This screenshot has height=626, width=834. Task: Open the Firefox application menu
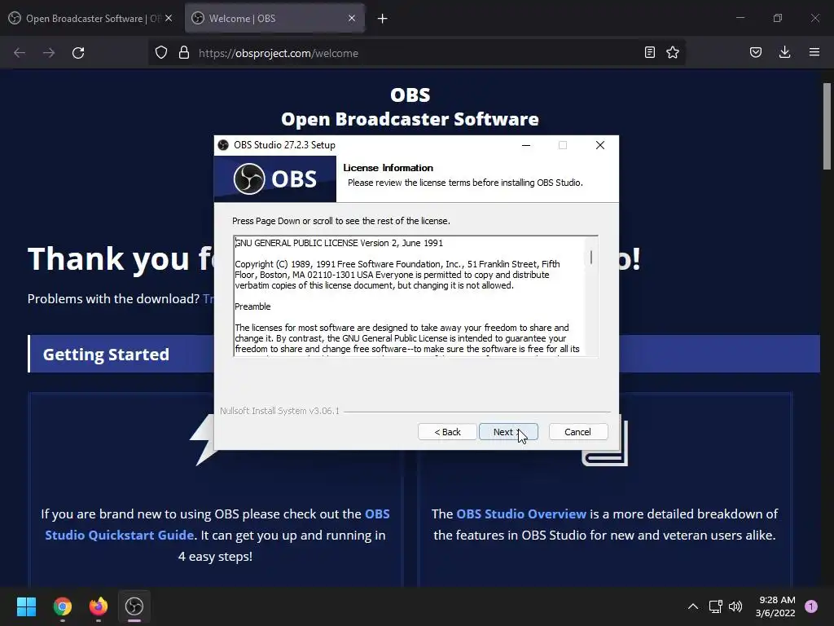(x=814, y=52)
